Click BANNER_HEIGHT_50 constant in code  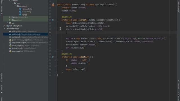(x=155, y=38)
